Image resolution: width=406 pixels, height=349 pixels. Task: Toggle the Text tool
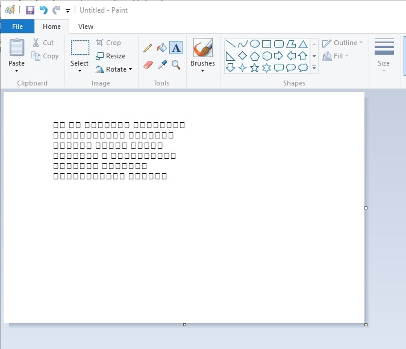(176, 48)
